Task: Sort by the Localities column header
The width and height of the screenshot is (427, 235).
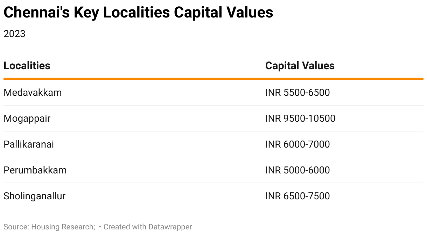Action: click(27, 66)
